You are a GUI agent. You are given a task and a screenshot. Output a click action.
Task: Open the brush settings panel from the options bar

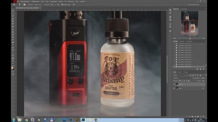click(25, 4)
